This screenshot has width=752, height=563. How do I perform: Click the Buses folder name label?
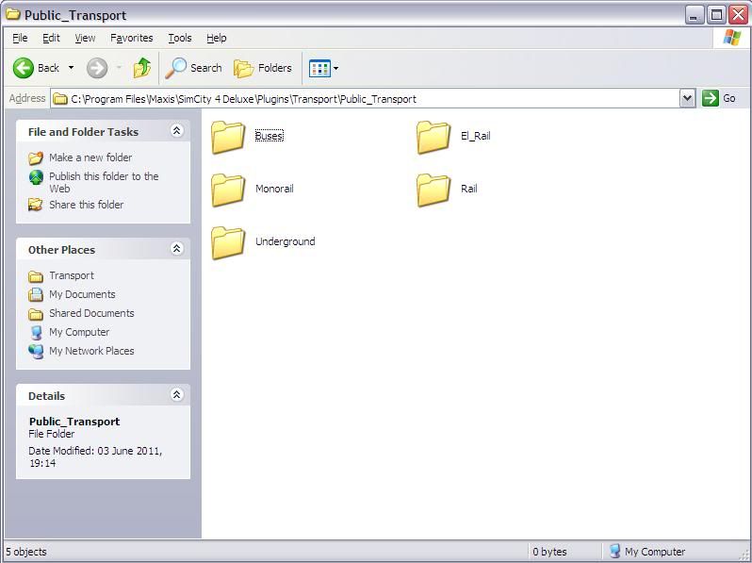pos(270,136)
